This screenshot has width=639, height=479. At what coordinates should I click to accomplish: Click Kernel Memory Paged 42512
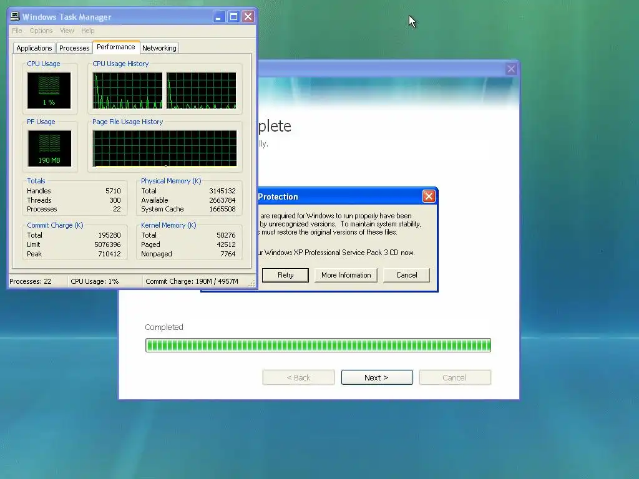(x=226, y=244)
